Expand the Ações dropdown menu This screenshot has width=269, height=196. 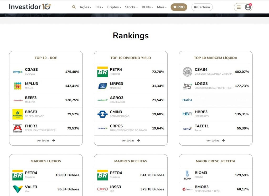pyautogui.click(x=85, y=7)
